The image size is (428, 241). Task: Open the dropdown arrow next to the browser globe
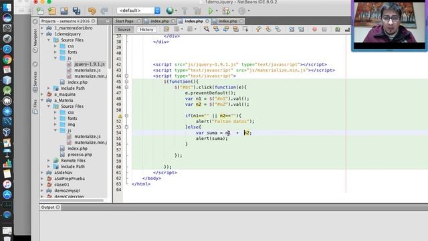tap(176, 11)
